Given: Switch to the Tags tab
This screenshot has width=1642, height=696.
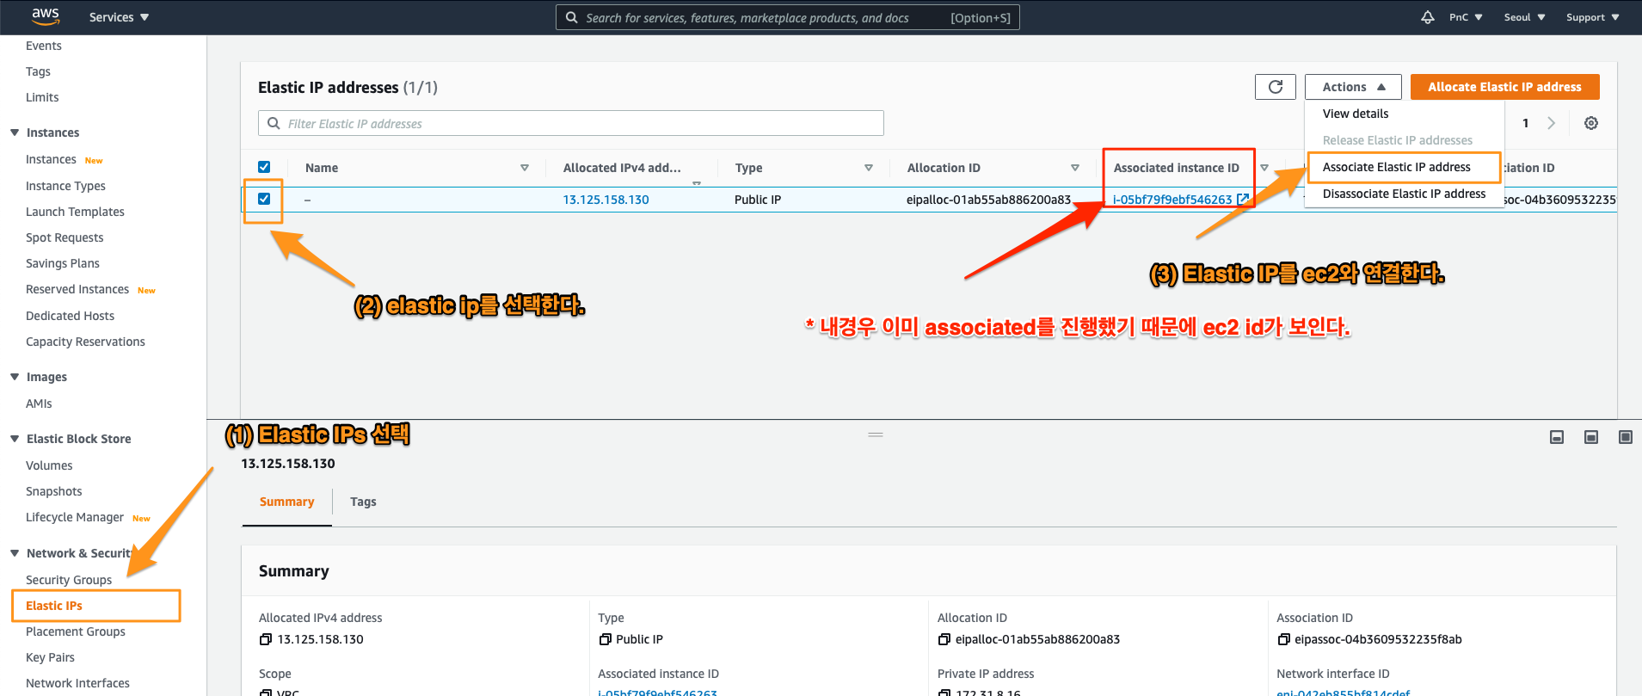Looking at the screenshot, I should pos(363,502).
